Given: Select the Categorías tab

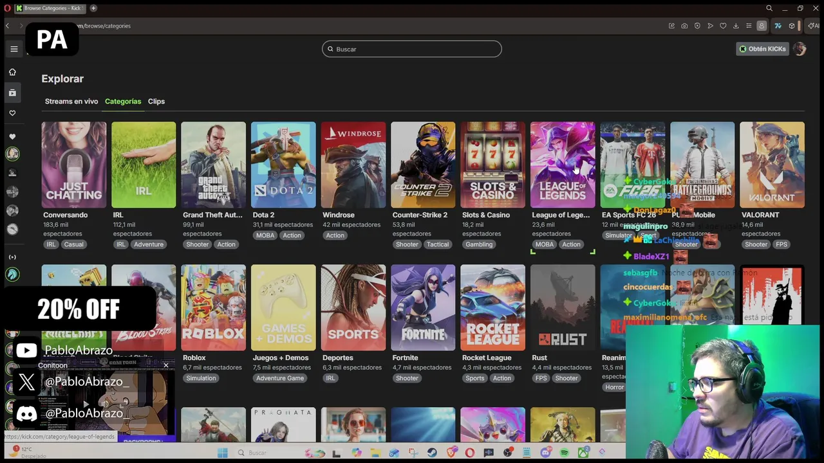Looking at the screenshot, I should tap(123, 101).
